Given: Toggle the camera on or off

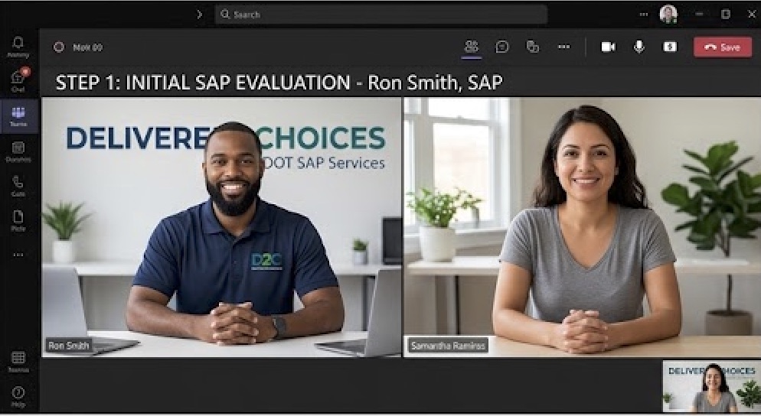Looking at the screenshot, I should [x=608, y=47].
